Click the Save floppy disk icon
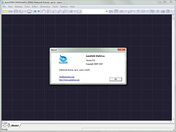This screenshot has height=132, width=176. pyautogui.click(x=16, y=11)
